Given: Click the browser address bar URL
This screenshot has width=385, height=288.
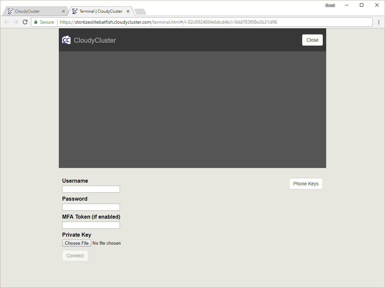Looking at the screenshot, I should tap(168, 22).
